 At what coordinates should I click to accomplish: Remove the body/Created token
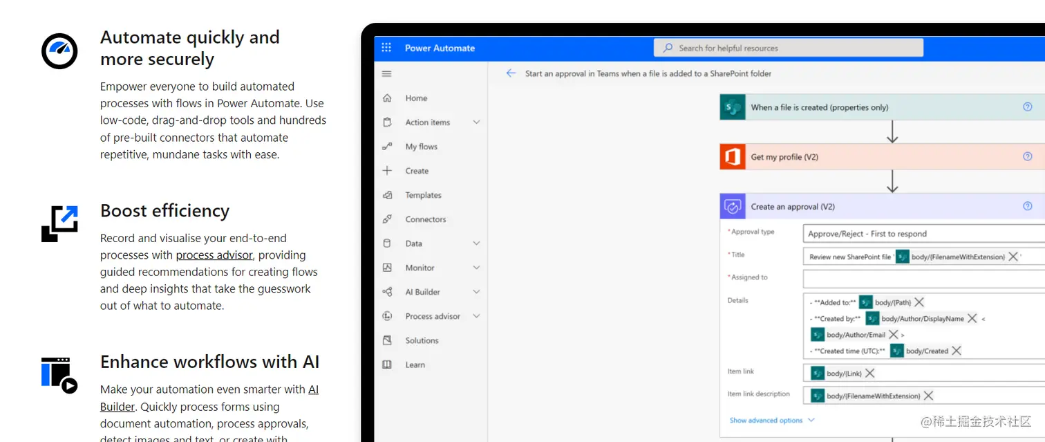point(957,351)
